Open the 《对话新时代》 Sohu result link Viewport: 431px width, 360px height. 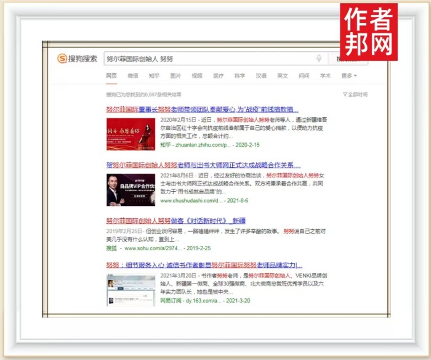pyautogui.click(x=176, y=221)
